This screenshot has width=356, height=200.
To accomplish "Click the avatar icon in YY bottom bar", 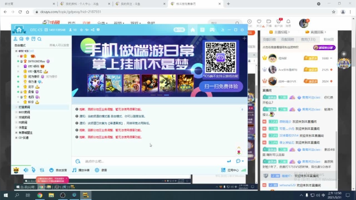I will pos(16,170).
